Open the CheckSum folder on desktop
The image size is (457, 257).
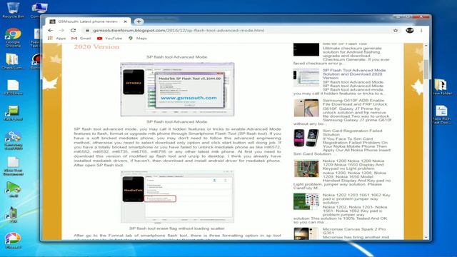pyautogui.click(x=13, y=61)
